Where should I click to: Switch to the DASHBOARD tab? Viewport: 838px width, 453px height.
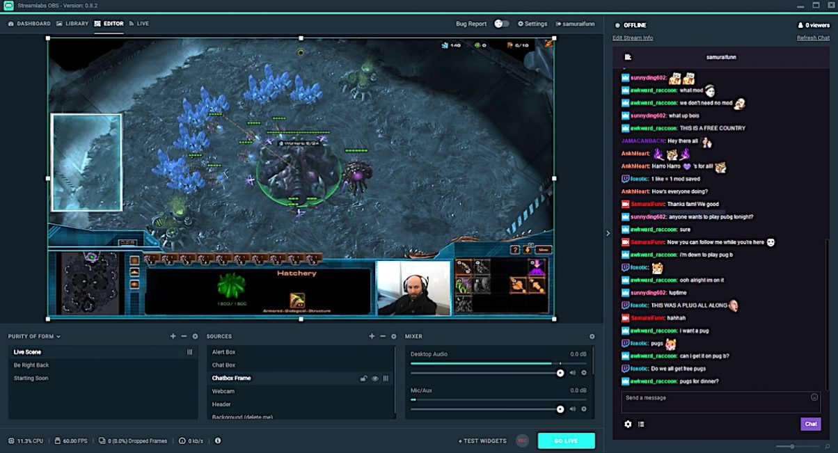[x=31, y=23]
